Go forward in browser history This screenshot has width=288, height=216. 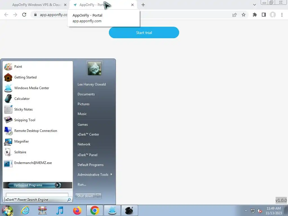click(x=15, y=15)
